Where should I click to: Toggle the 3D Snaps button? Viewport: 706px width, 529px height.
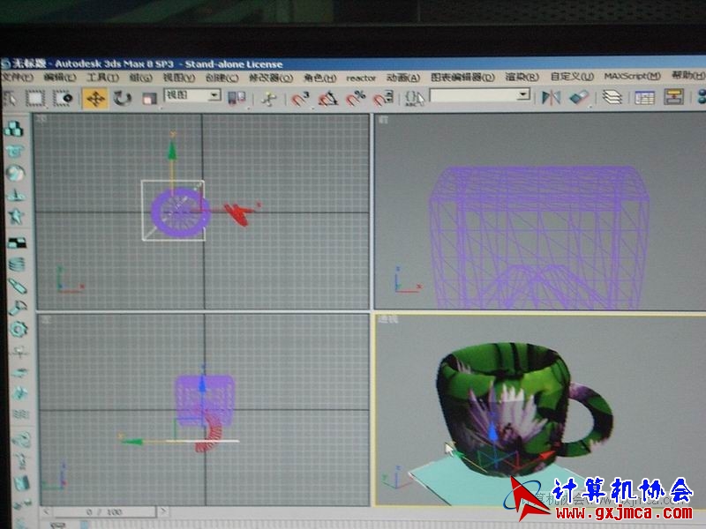click(x=300, y=98)
